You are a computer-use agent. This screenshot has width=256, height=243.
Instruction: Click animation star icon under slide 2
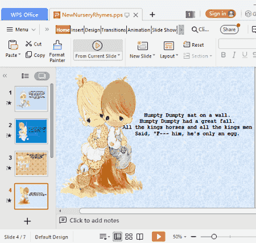tap(9, 135)
